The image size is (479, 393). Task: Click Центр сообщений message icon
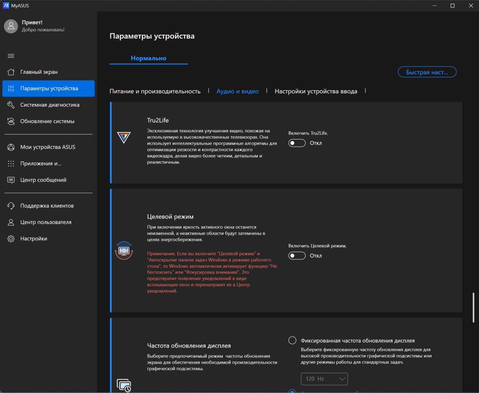[x=11, y=180]
